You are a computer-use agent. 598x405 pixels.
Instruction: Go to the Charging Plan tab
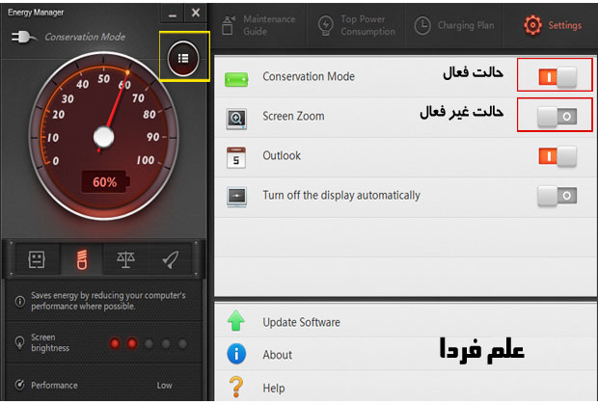(x=459, y=25)
